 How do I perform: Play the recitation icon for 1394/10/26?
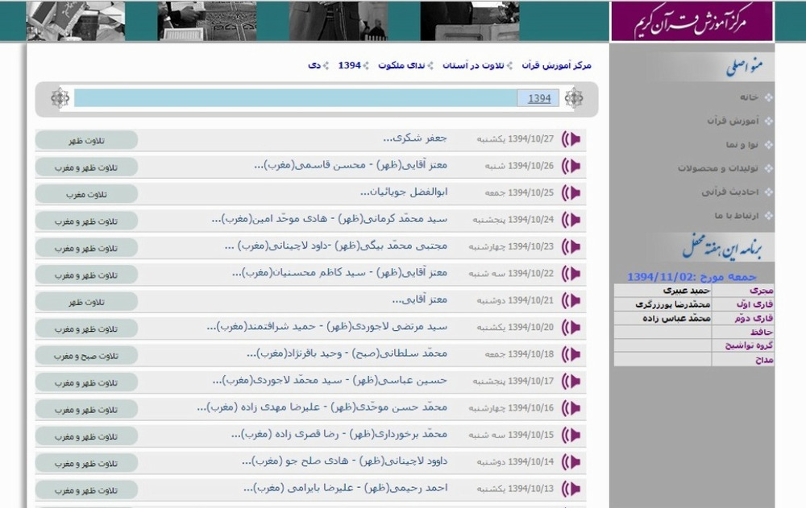pos(571,167)
